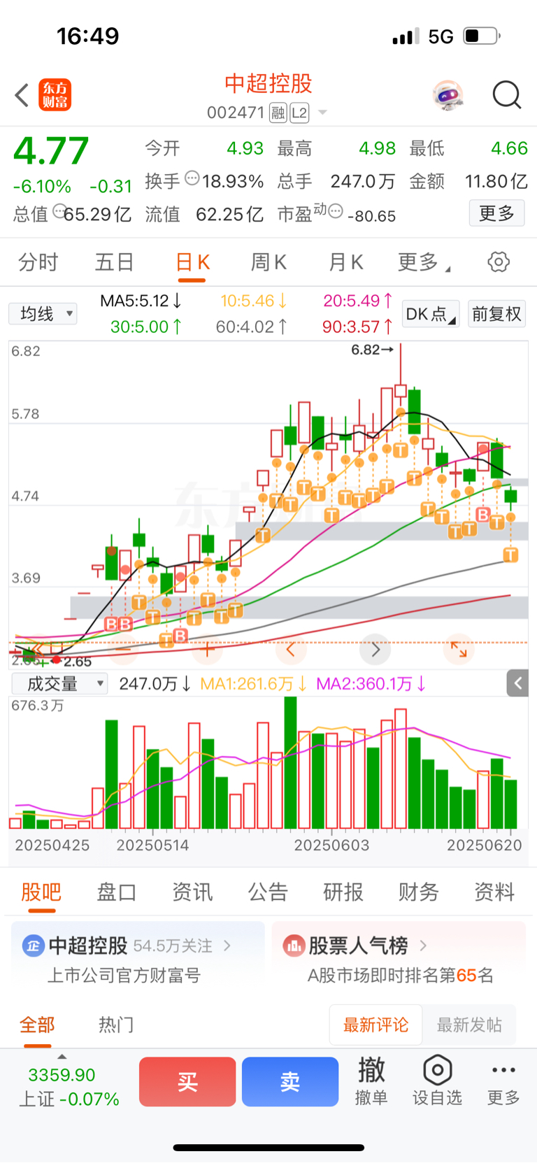
Task: Tap the tallest green volume bar
Action: pyautogui.click(x=290, y=763)
